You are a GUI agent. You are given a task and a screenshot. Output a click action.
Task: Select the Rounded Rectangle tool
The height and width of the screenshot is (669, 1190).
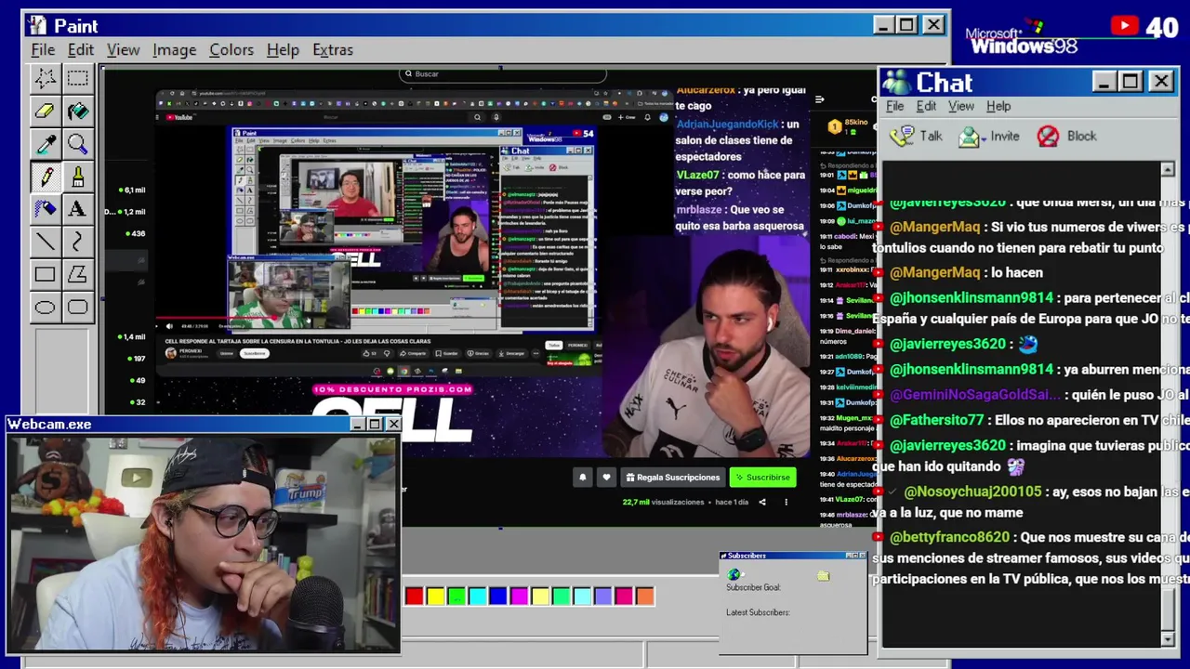pyautogui.click(x=77, y=307)
